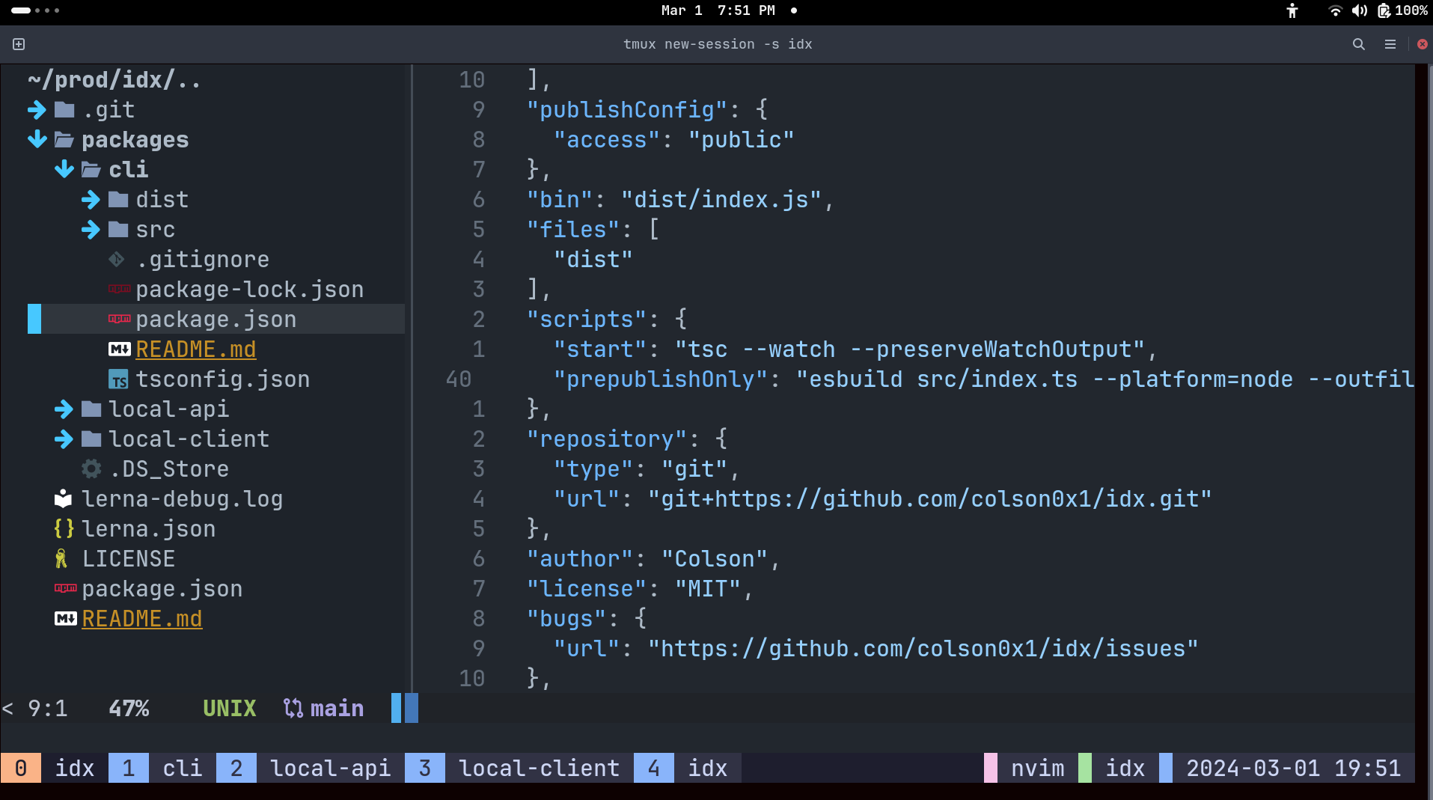Click the 47% scroll position indicator

[x=129, y=709]
